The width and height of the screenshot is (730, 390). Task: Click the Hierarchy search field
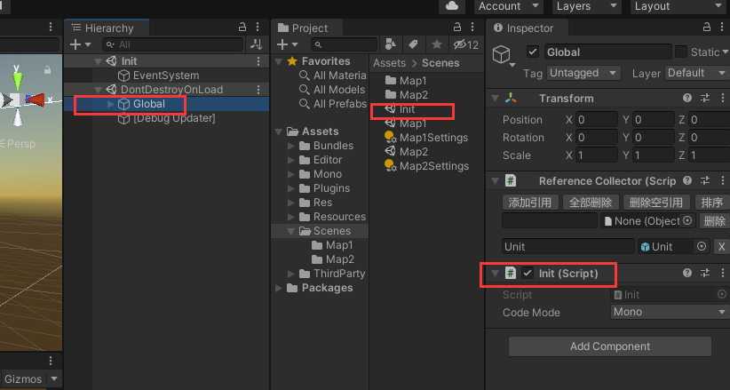[x=172, y=44]
